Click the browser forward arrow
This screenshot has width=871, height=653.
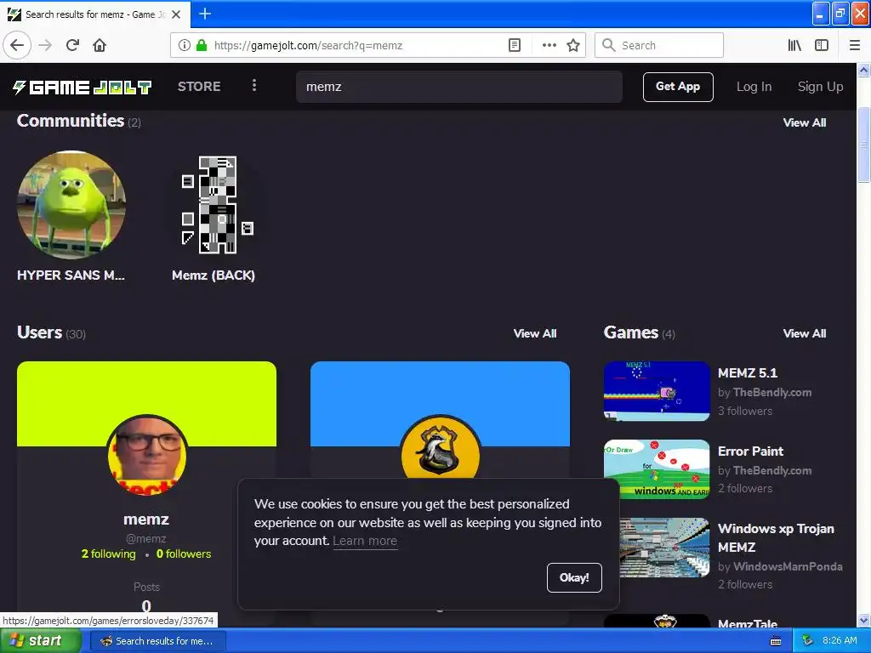click(x=45, y=45)
